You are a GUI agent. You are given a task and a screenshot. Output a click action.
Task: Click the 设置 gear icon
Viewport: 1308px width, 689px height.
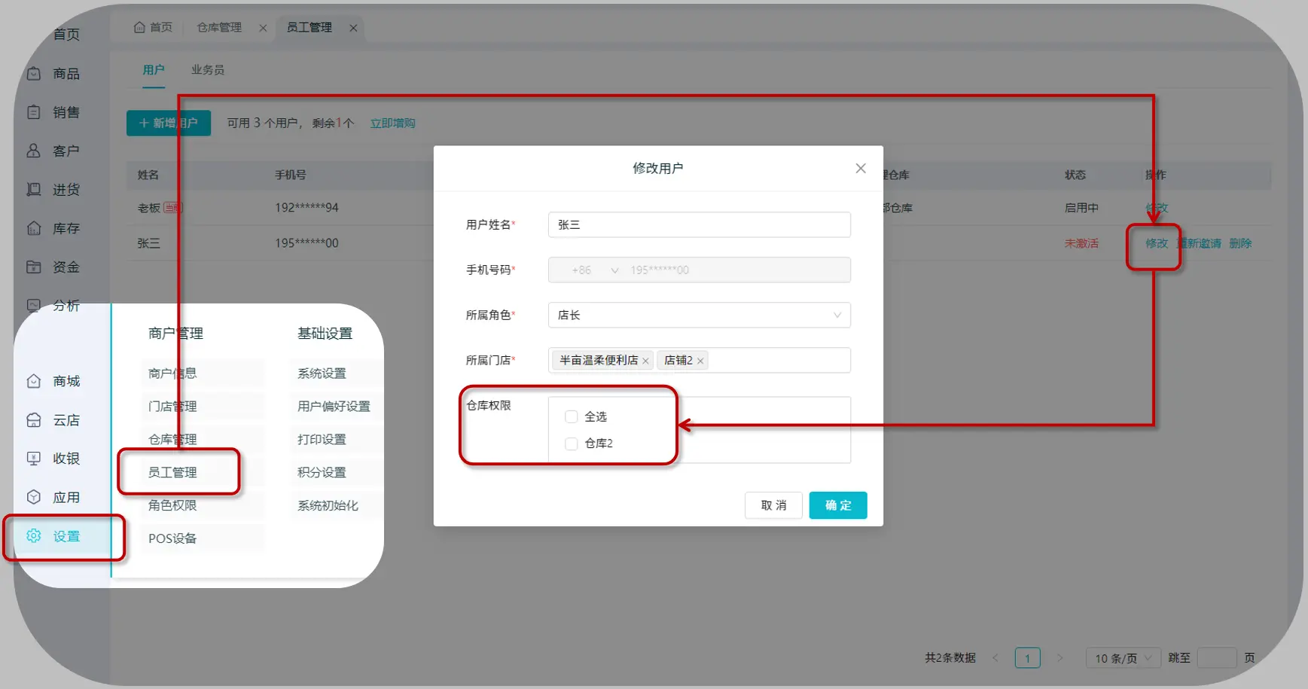pyautogui.click(x=34, y=536)
